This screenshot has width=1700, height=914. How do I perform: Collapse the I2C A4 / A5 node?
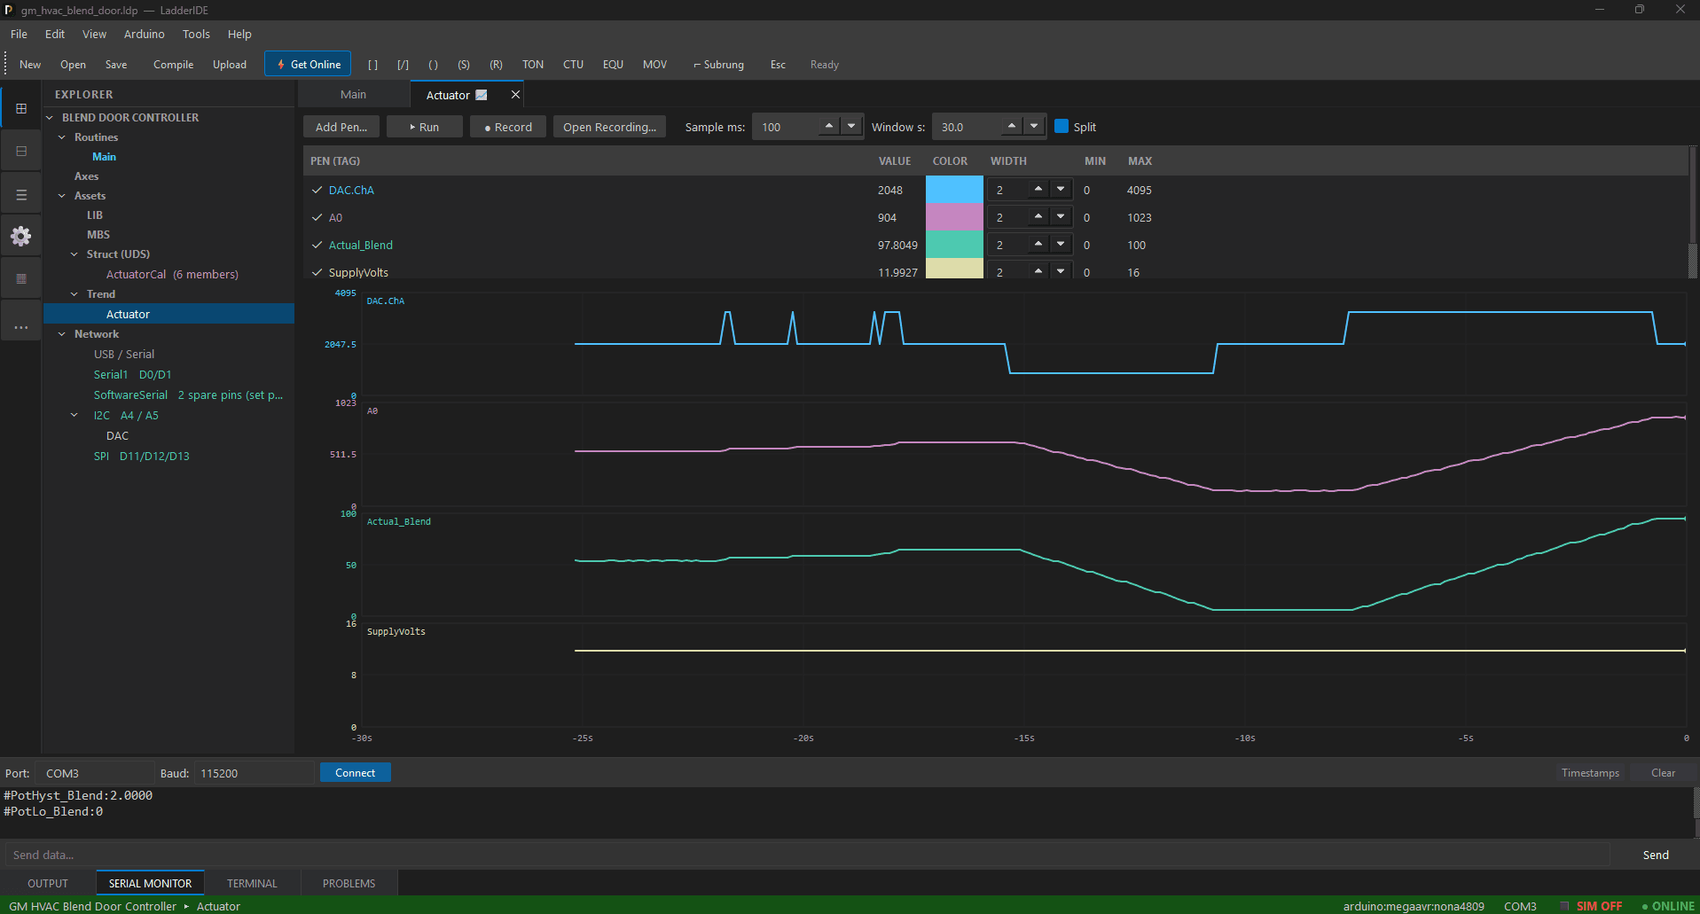74,415
